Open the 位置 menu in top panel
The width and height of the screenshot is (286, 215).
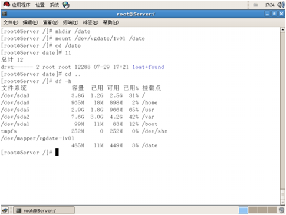click(x=40, y=5)
